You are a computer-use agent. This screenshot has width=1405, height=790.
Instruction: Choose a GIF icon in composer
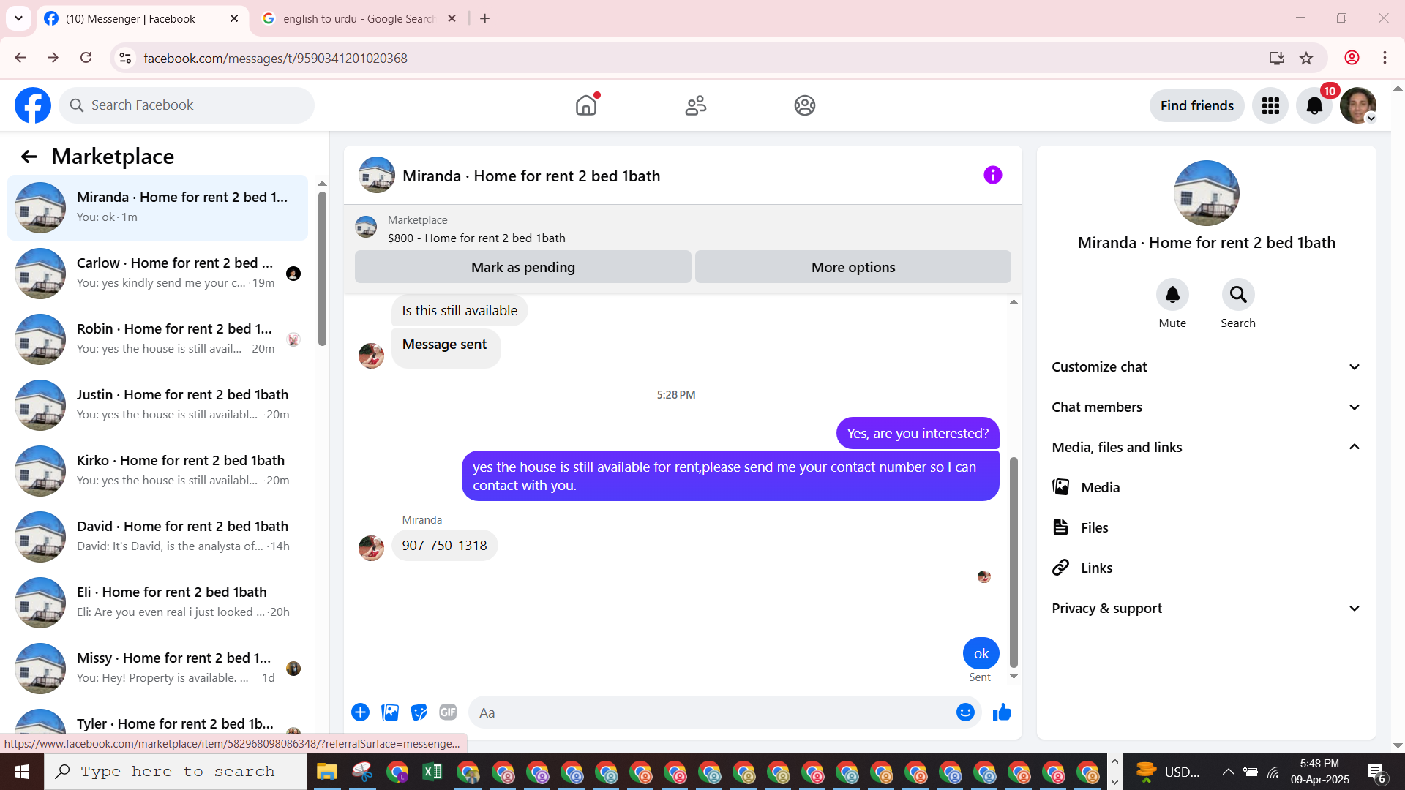(448, 712)
